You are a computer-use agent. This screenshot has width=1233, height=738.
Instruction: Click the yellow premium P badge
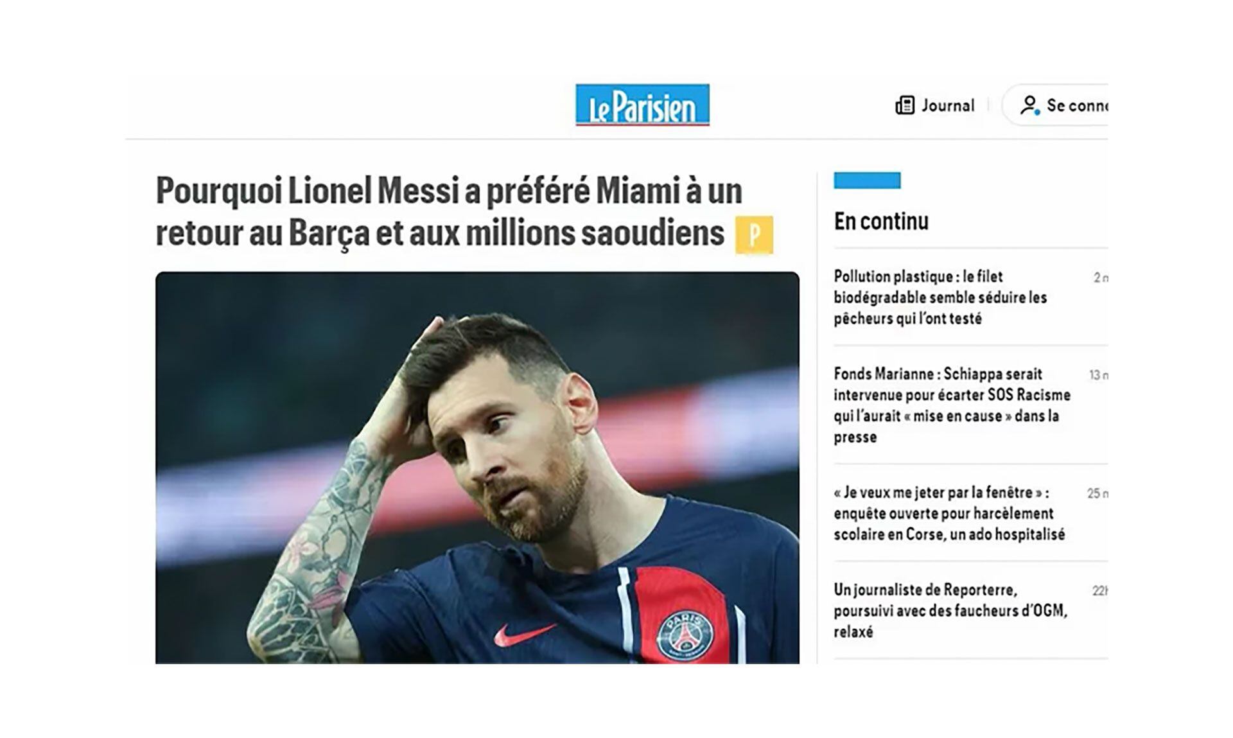coord(754,235)
